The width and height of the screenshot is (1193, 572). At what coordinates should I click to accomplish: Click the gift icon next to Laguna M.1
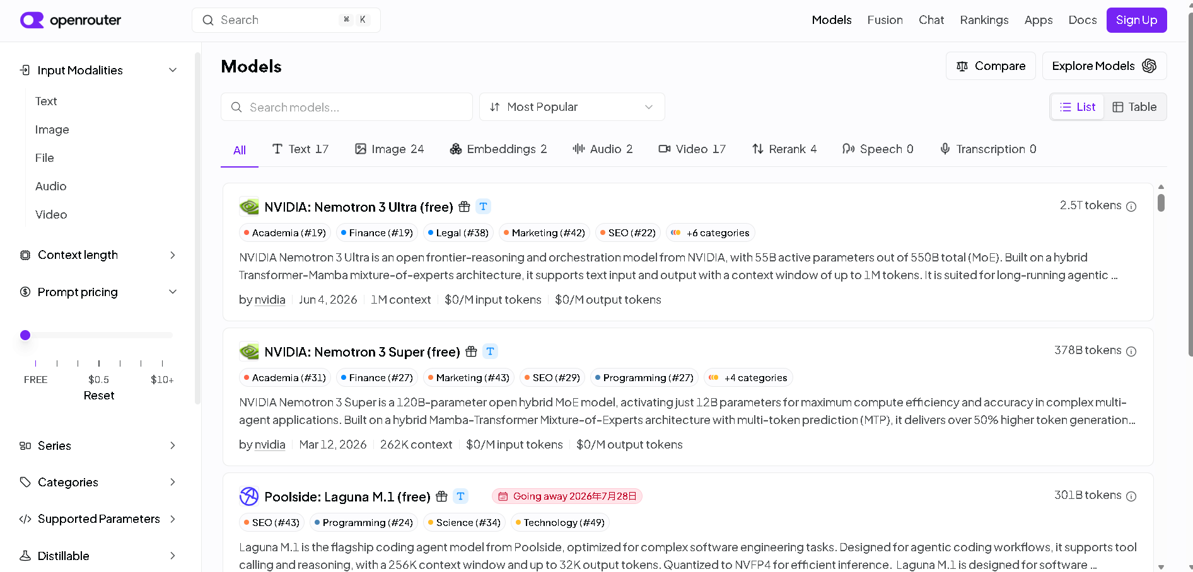[x=441, y=496]
